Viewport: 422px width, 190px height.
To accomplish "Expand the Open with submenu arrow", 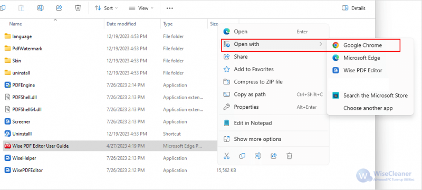I will pyautogui.click(x=321, y=44).
